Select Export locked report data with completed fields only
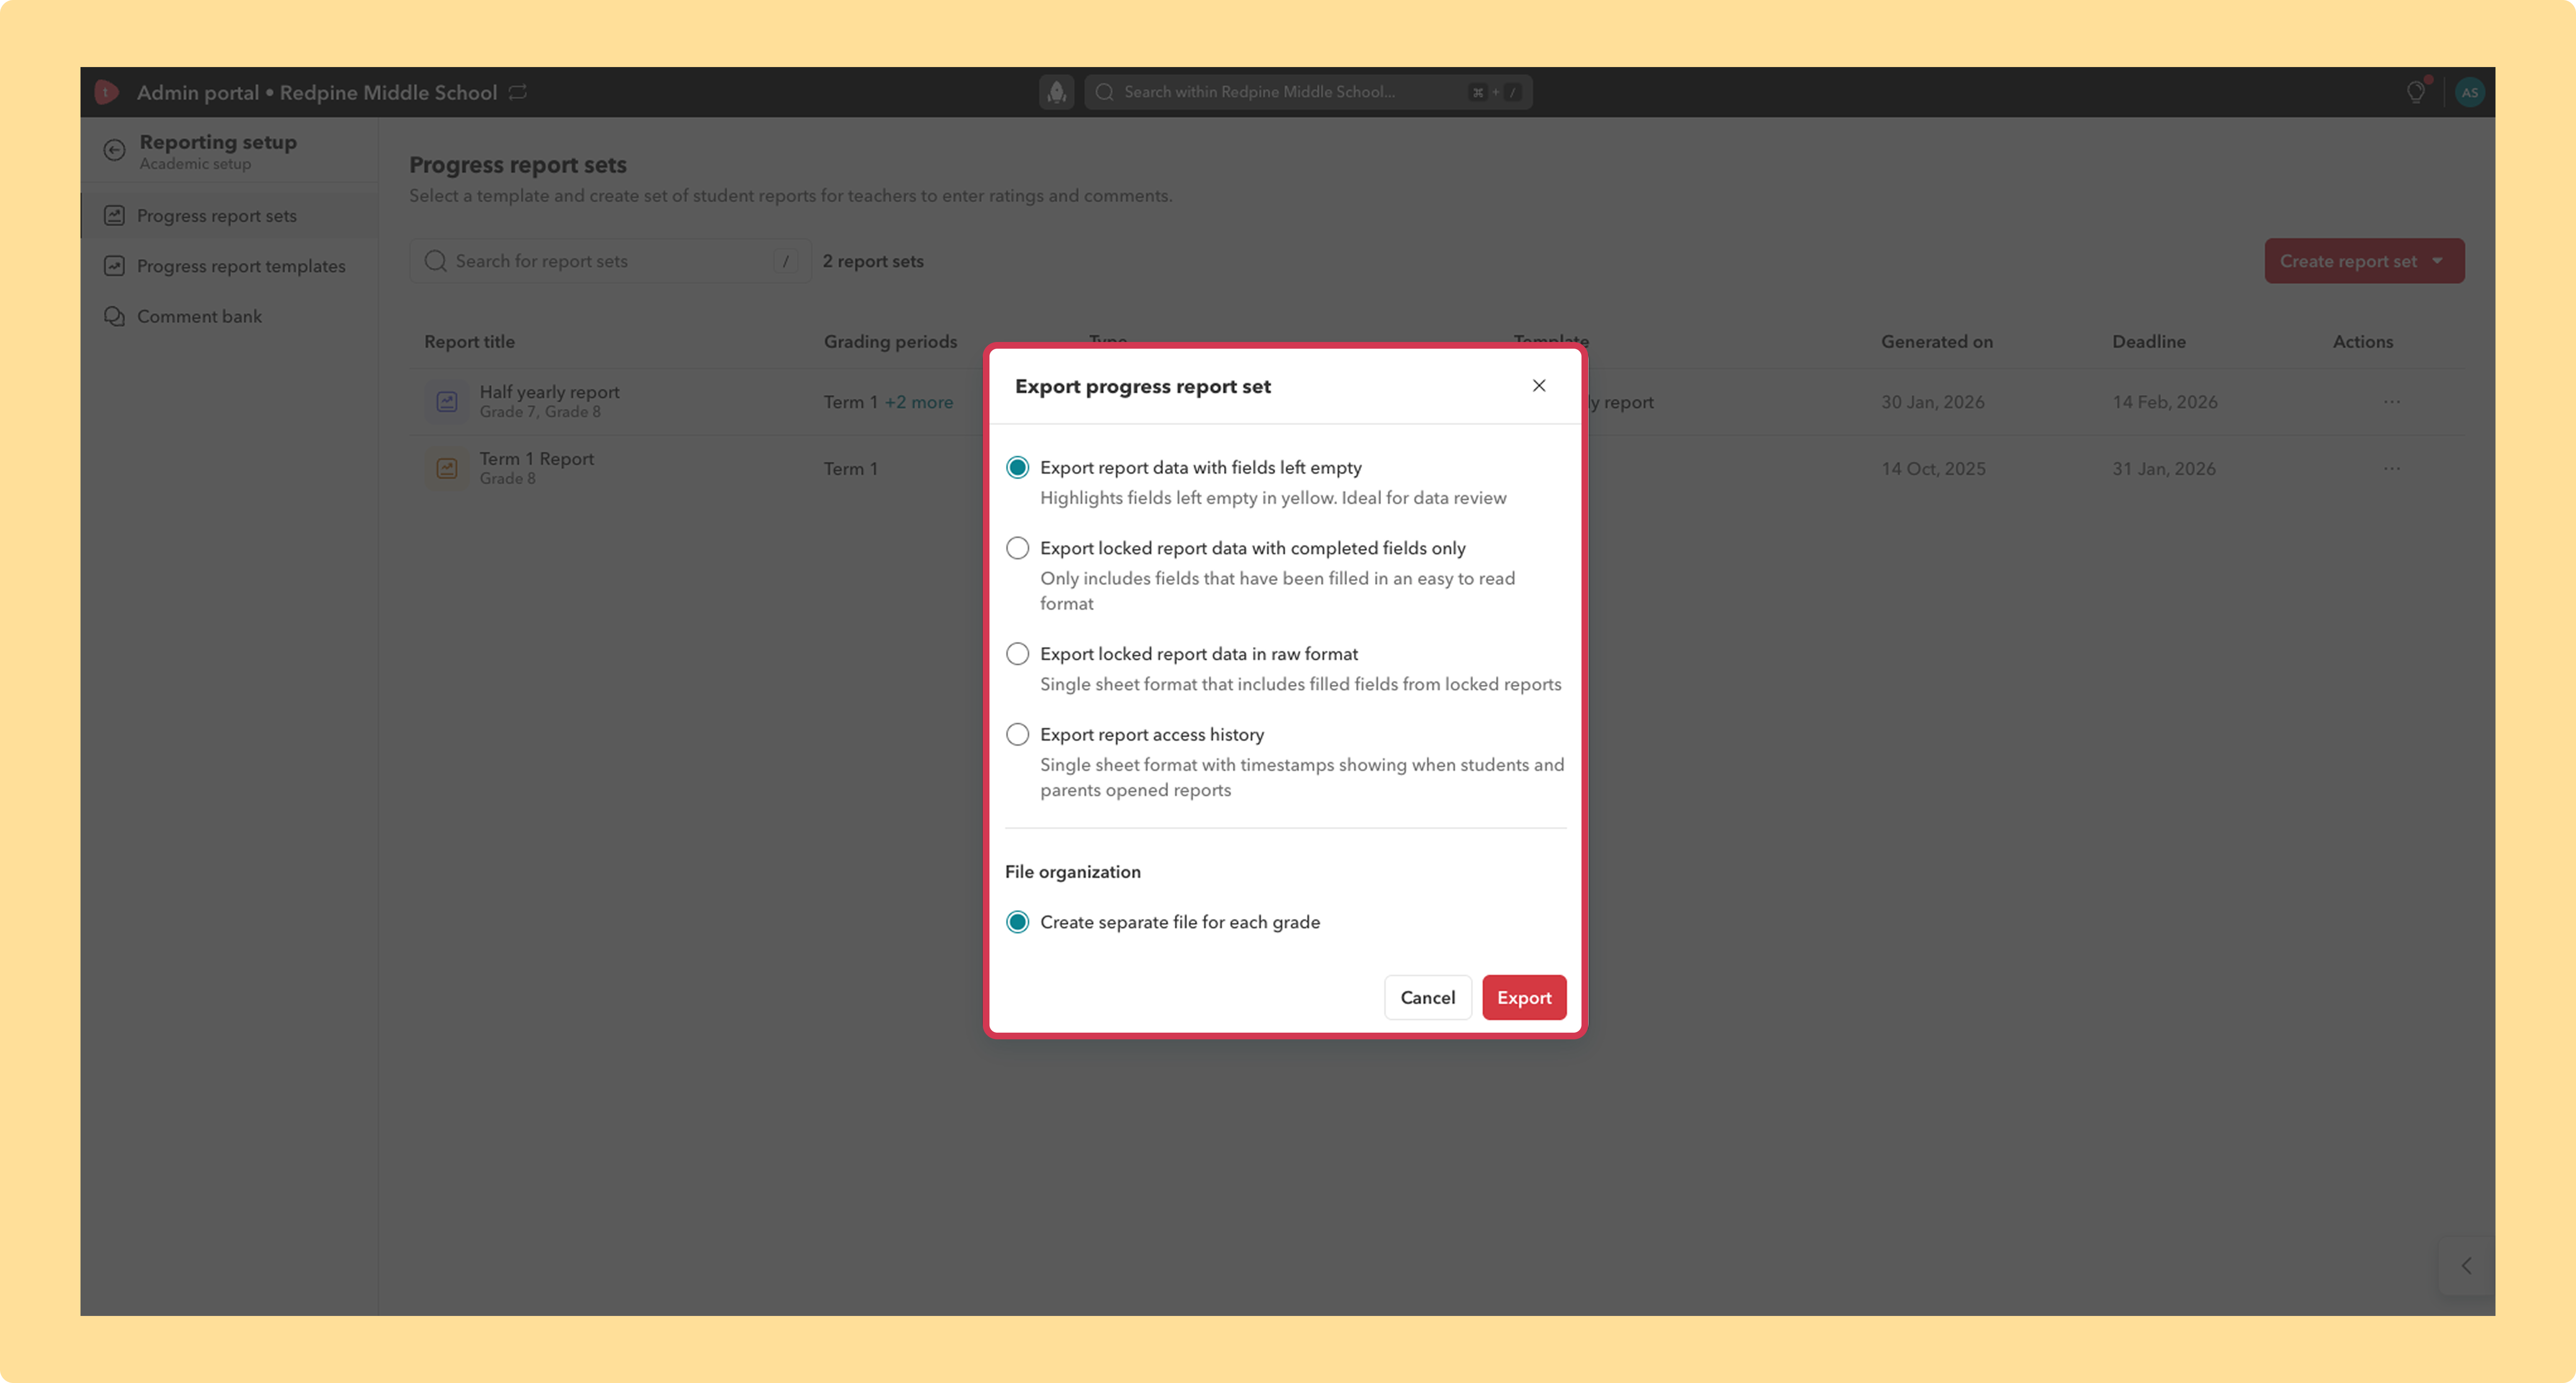Screen dimensions: 2576x1383 click(x=1017, y=548)
